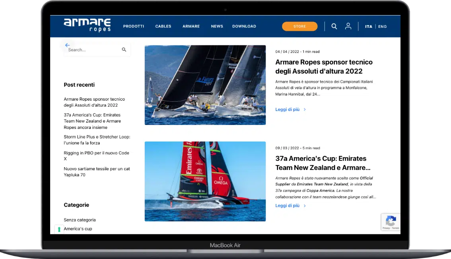Click excerpt starting Armare Ropes è sponsor tecnico
Screen dimensions: 451x259
click(324, 88)
